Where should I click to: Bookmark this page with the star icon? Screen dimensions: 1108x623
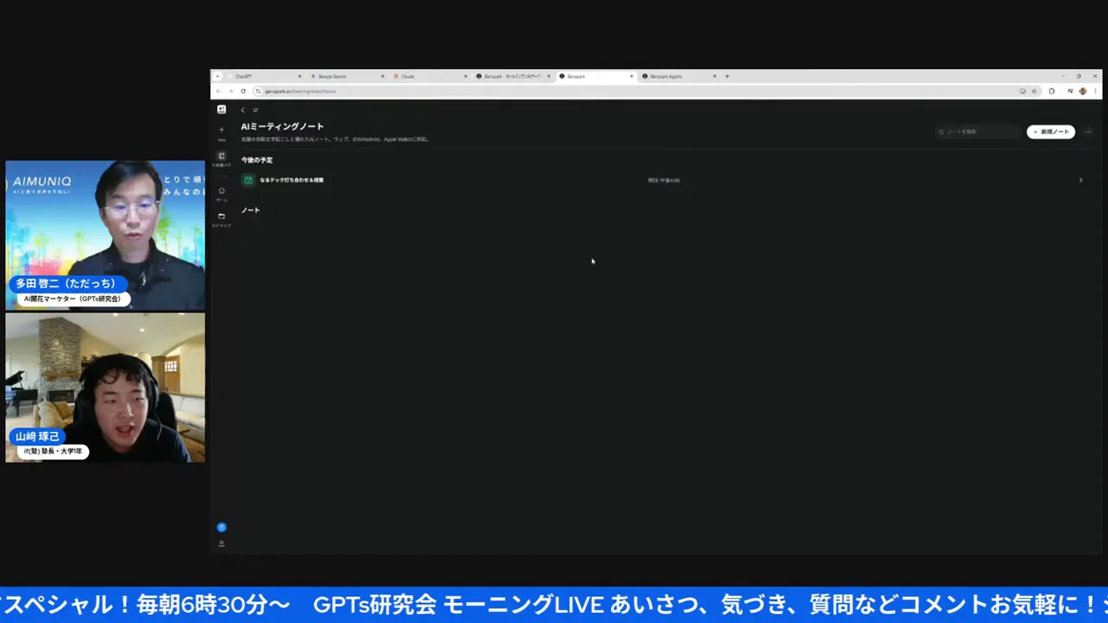[x=1034, y=91]
